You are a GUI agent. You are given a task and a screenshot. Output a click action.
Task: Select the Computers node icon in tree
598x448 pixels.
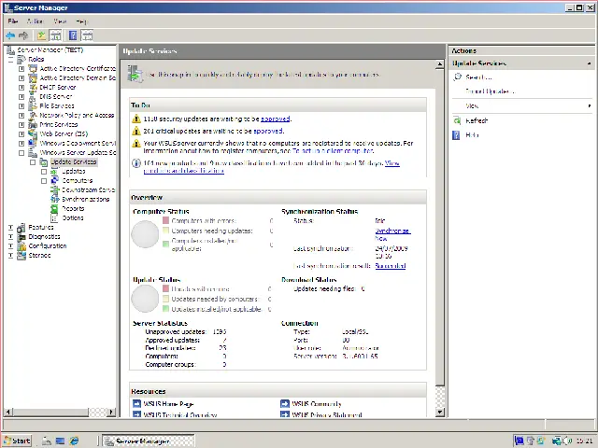tap(55, 180)
